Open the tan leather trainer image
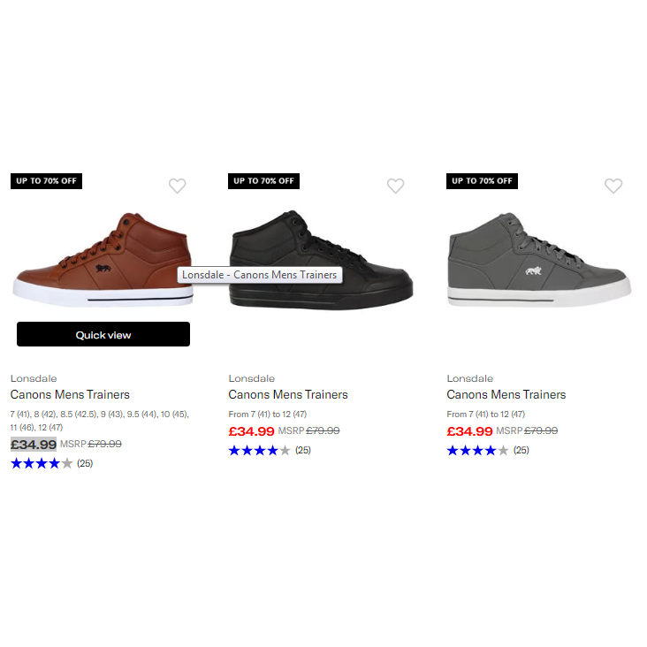This screenshot has height=647, width=647. pos(103,260)
